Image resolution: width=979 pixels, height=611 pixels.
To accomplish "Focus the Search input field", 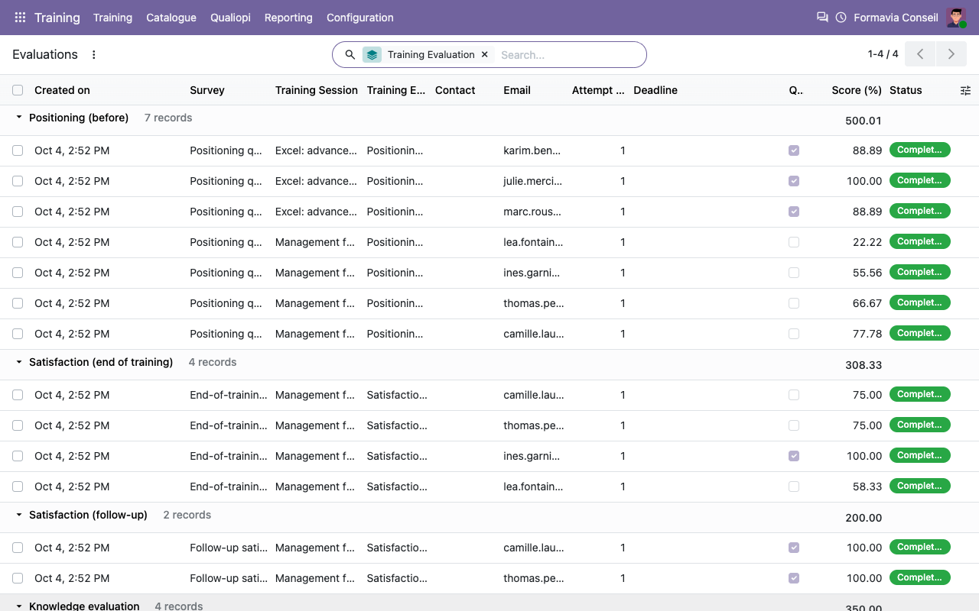I will tap(569, 55).
